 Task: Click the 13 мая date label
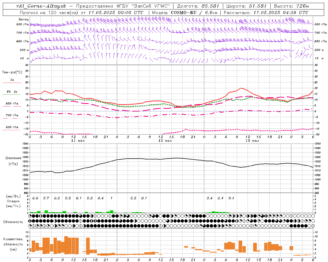(252, 141)
